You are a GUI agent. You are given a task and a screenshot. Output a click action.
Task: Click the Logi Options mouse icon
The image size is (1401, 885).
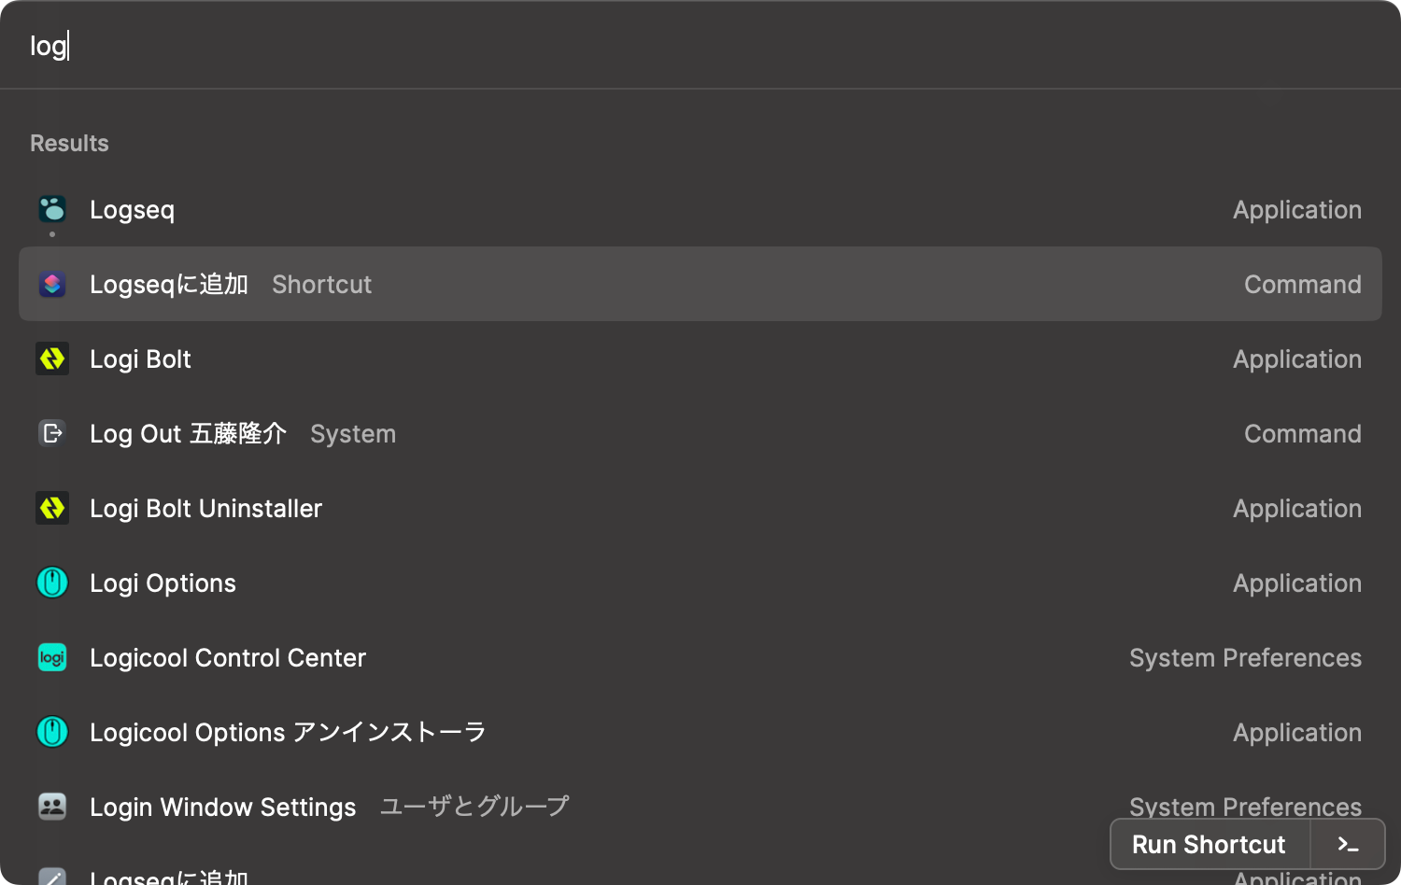52,583
